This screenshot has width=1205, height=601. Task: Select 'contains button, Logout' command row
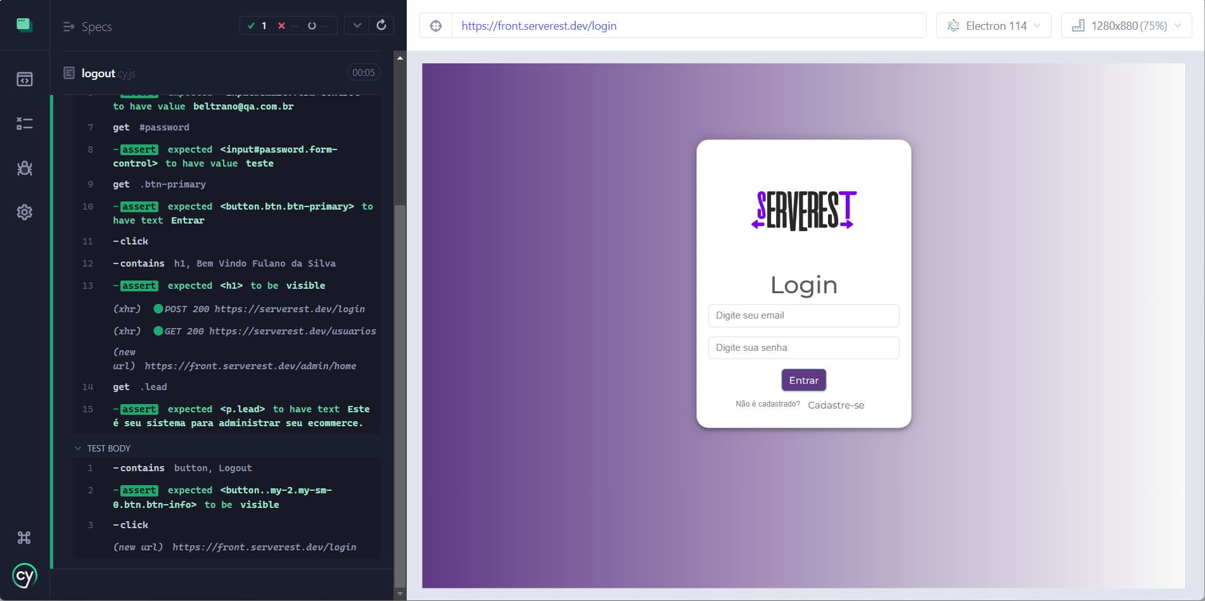227,468
